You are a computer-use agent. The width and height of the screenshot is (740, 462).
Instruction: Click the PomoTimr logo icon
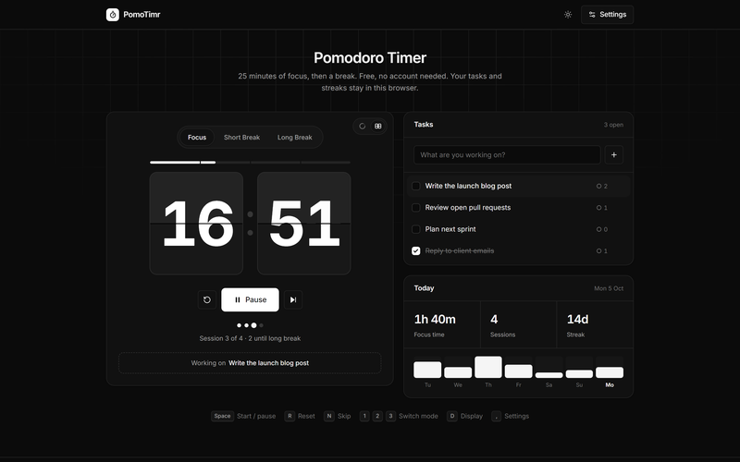[x=112, y=15]
